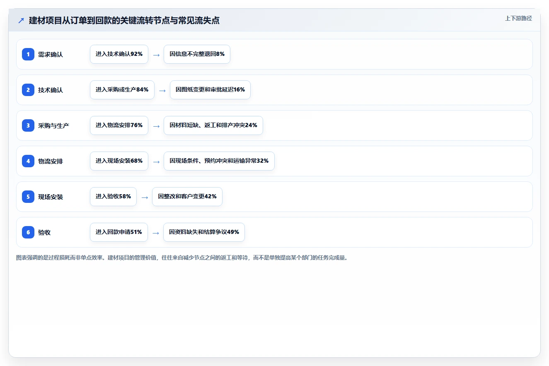This screenshot has width=549, height=366.
Task: Click the 因资料缺失和结算争议49% chip
Action: pyautogui.click(x=204, y=232)
